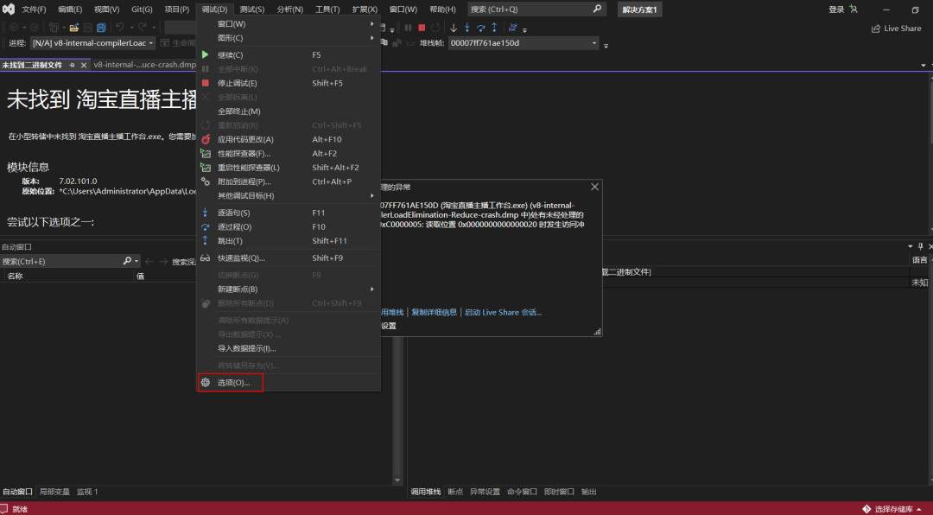The height and width of the screenshot is (515, 933).
Task: Expand the 其他调试目标(H) submenu arrow
Action: coord(372,195)
